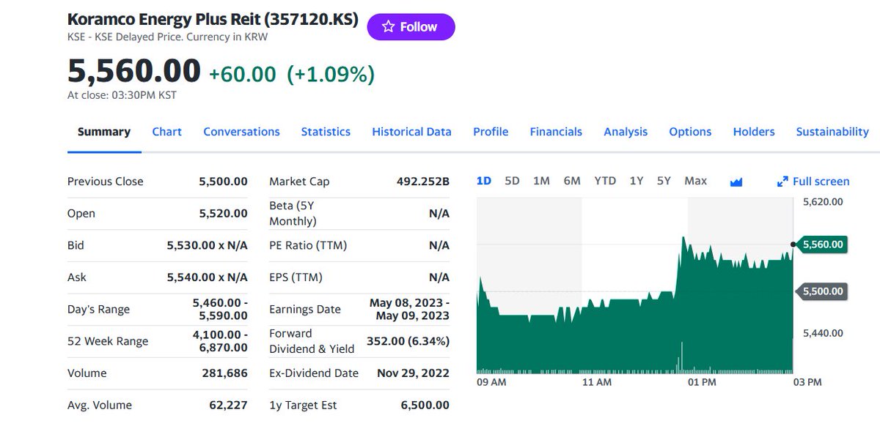Click the Forward Dividend & Yield value 352.00 (6.34%)
This screenshot has height=448, width=880.
pos(408,341)
